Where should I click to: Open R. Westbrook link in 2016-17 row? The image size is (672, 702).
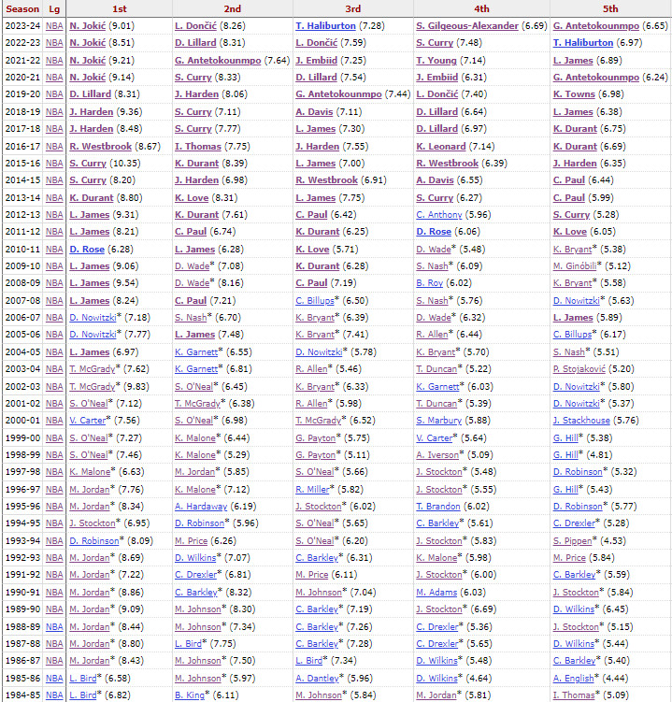[101, 147]
